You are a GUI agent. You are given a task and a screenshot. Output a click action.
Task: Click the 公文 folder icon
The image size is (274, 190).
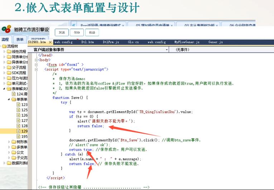(x=14, y=152)
